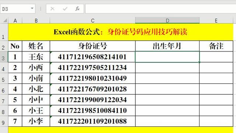Viewport: 236px width, 133px height.
Task: Click the Select All corner triangle
Action: click(x=5, y=20)
